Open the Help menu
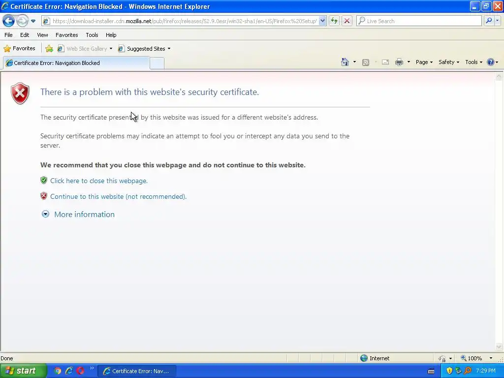This screenshot has width=504, height=378. point(111,35)
